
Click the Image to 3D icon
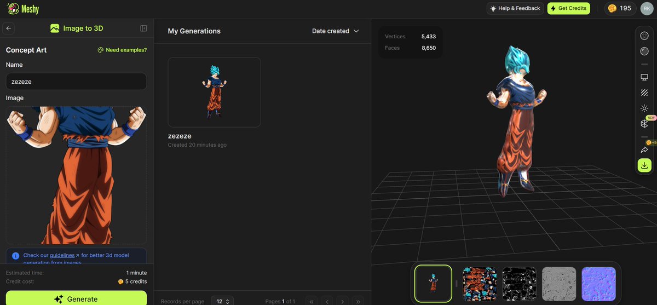[x=55, y=28]
